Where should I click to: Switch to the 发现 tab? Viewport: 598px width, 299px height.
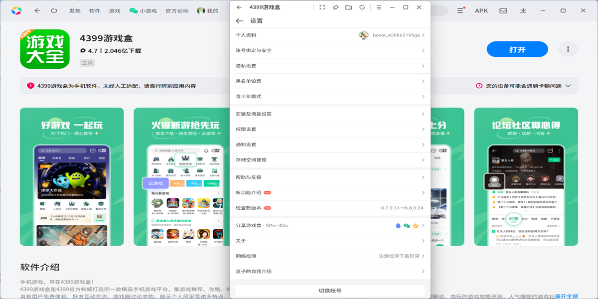pos(75,10)
